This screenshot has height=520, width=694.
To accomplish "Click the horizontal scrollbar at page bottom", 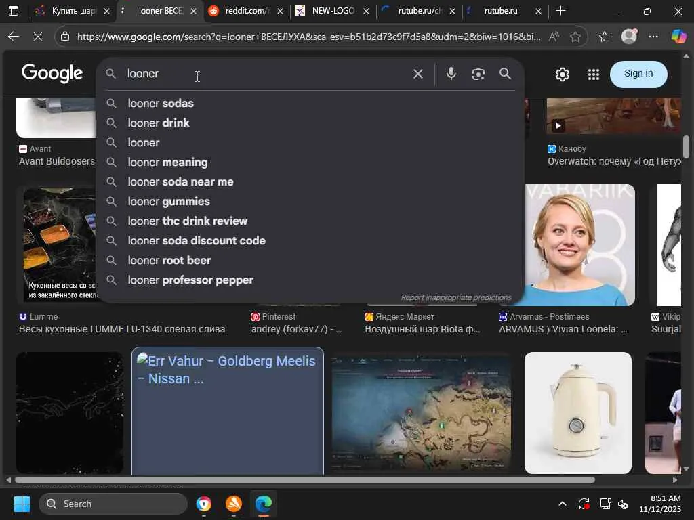I will (305, 480).
